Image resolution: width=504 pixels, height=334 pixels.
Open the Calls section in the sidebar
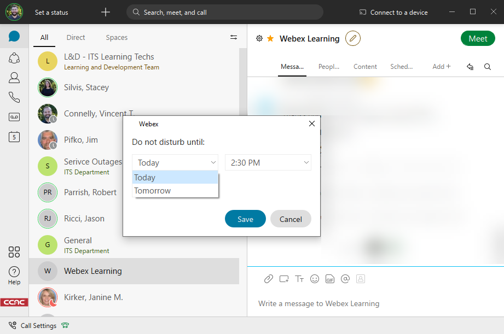pos(14,97)
